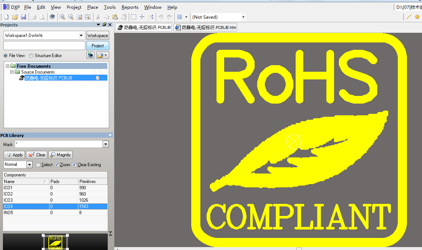Click the Undo arrow icon

pyautogui.click(x=161, y=17)
